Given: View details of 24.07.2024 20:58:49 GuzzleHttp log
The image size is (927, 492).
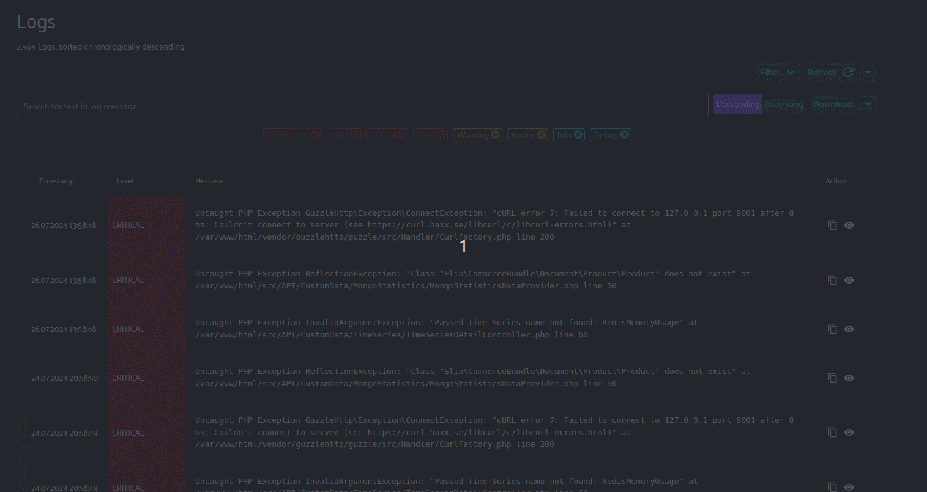Looking at the screenshot, I should 849,432.
